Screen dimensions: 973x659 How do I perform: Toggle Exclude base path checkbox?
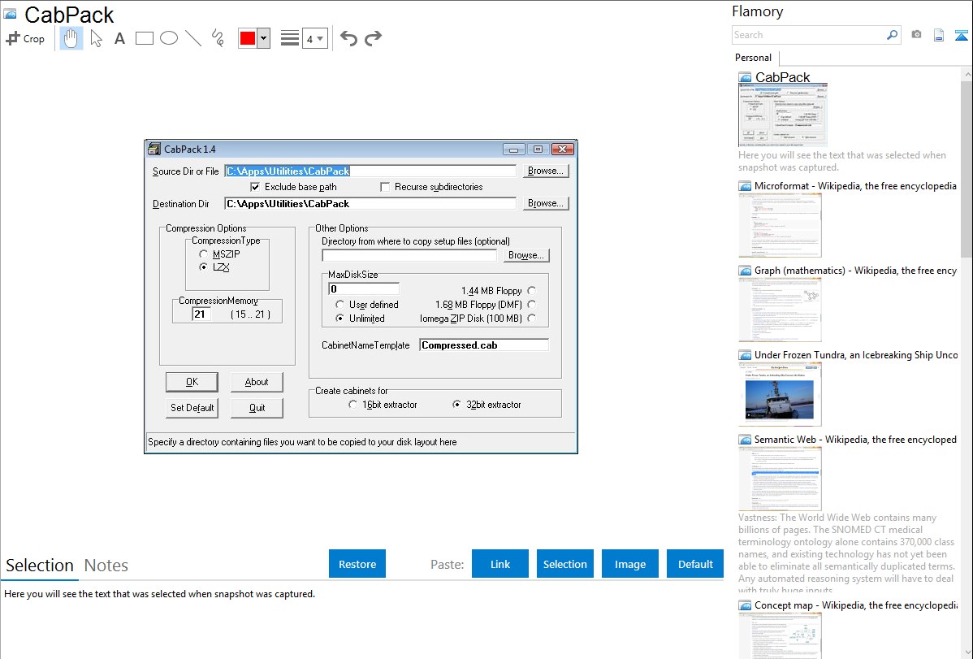[x=255, y=187]
